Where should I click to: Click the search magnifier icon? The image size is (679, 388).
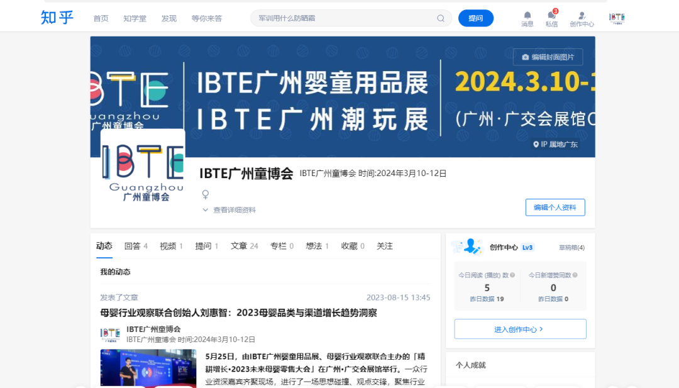(x=440, y=18)
